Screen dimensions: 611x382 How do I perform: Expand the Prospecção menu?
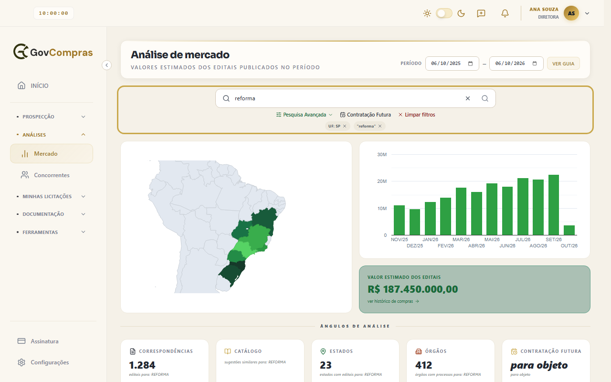pos(52,117)
